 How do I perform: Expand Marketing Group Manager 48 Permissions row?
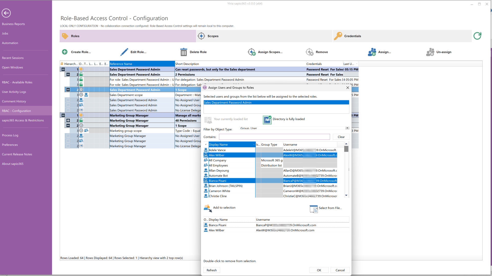(68, 121)
